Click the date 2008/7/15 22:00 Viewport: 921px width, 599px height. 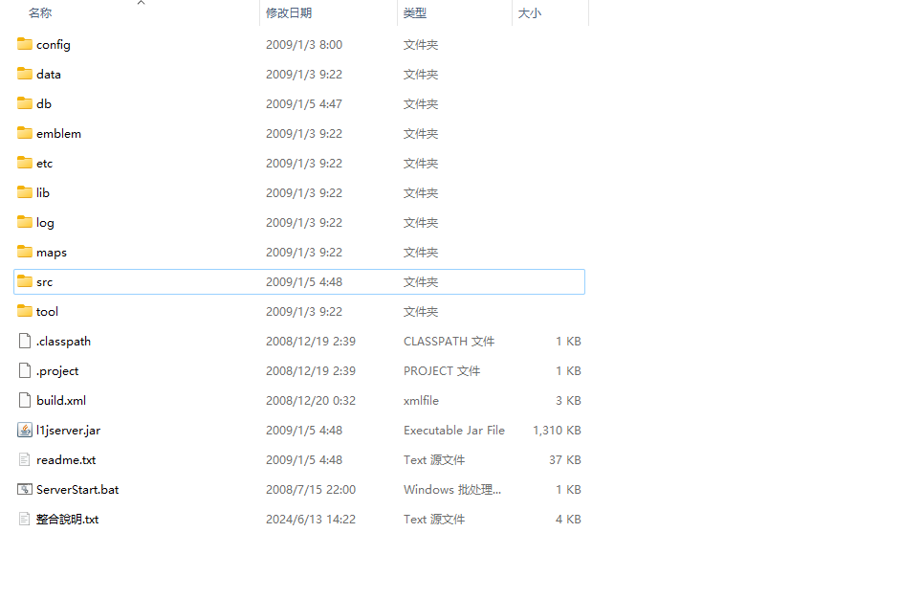click(x=311, y=490)
